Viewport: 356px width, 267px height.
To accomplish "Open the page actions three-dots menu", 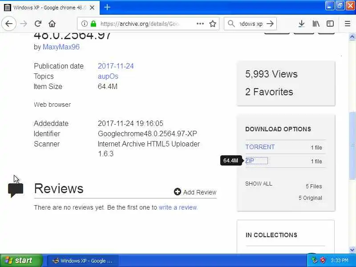I will pyautogui.click(x=200, y=24).
